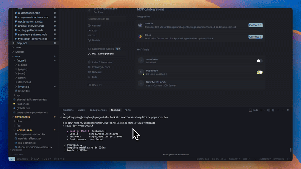Expand the .next folder

click(x=18, y=48)
